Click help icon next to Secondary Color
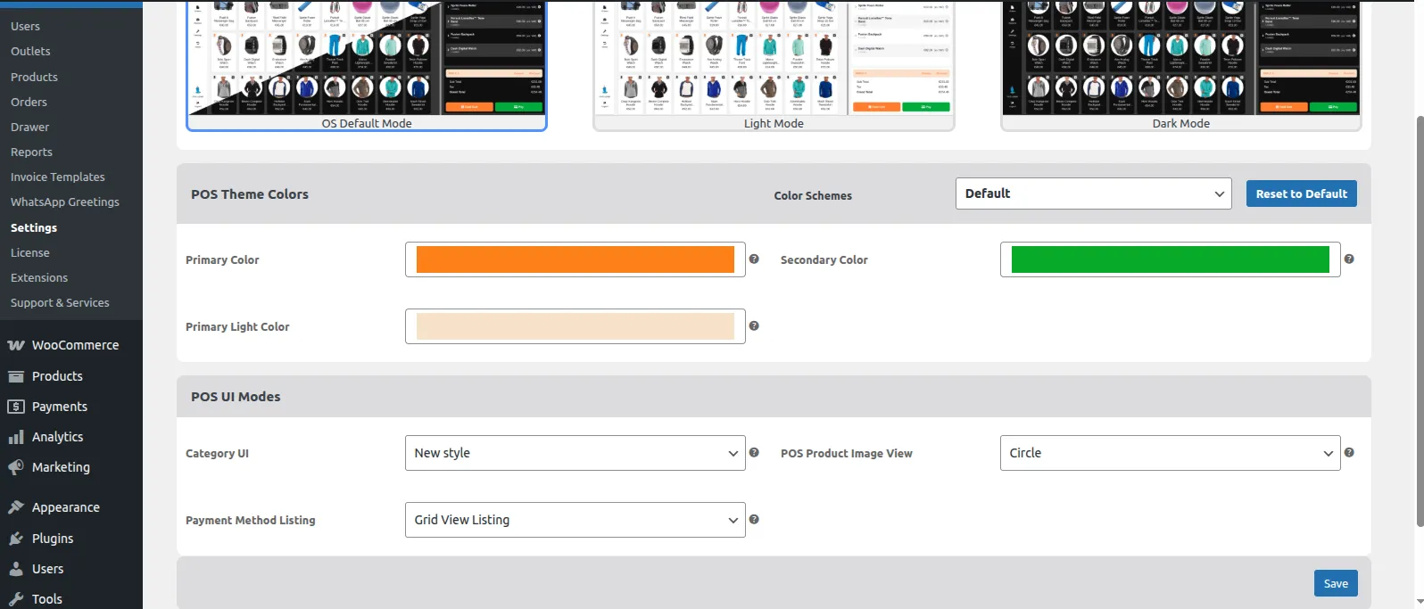This screenshot has height=609, width=1424. point(1349,259)
